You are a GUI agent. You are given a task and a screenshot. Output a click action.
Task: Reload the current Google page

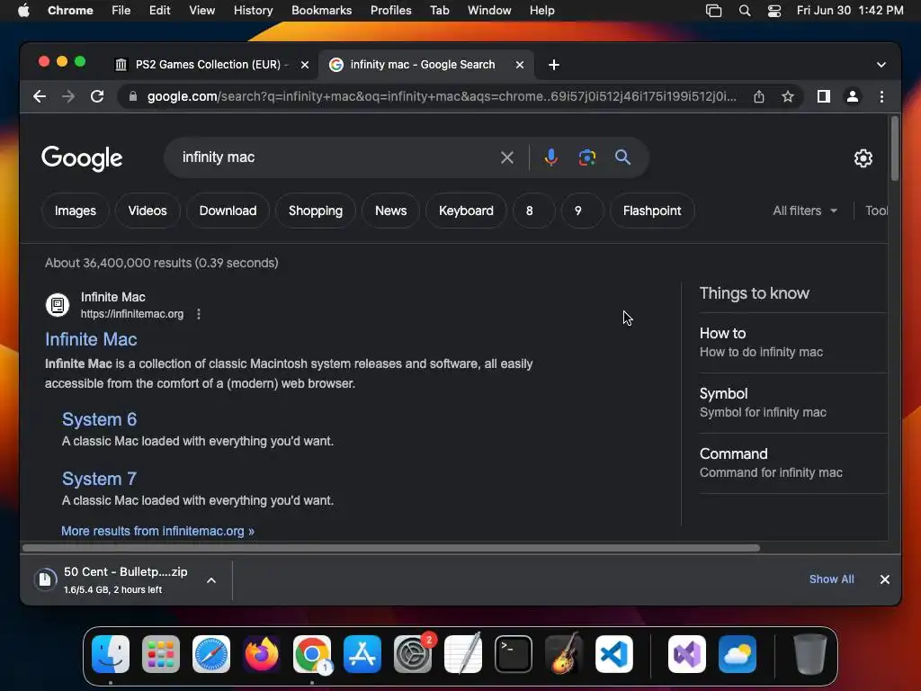point(97,96)
